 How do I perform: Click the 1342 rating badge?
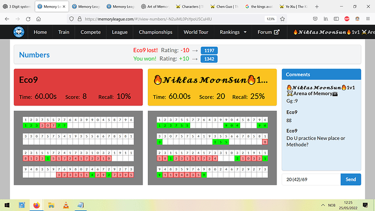[209, 59]
